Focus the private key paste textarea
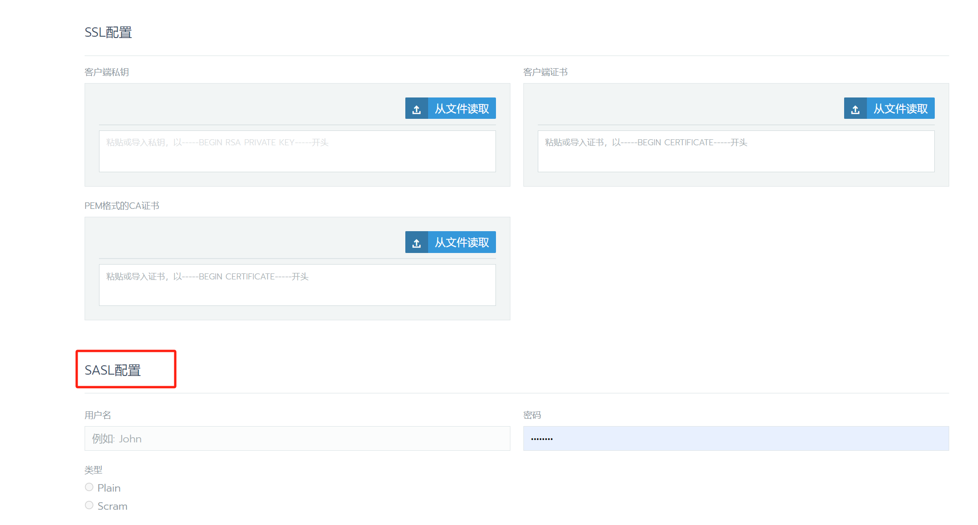Screen dimensions: 978x525 tap(297, 151)
